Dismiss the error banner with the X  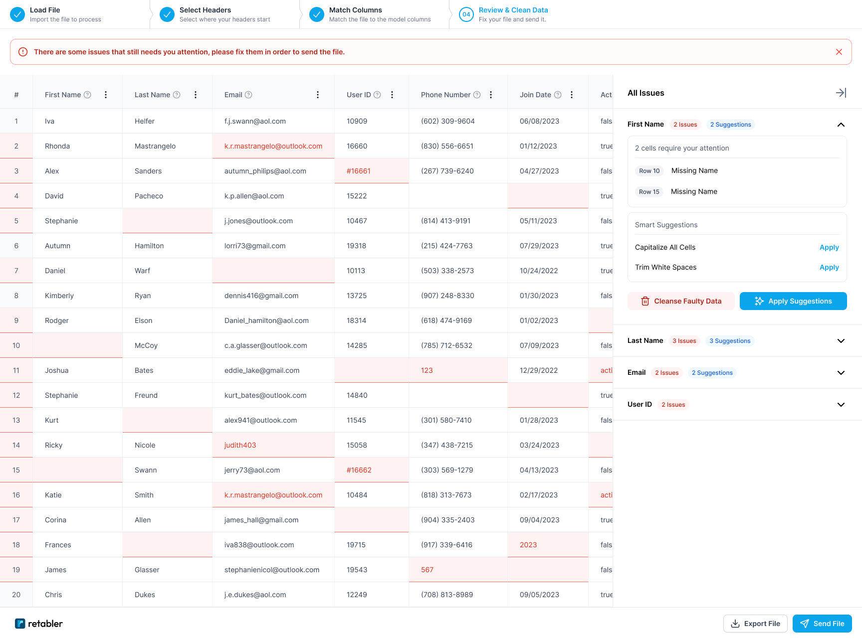pyautogui.click(x=839, y=52)
